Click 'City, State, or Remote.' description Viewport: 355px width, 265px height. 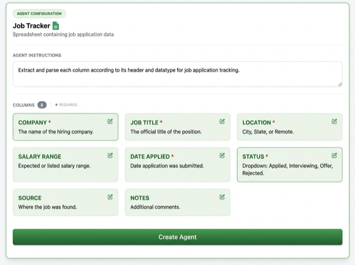click(268, 132)
